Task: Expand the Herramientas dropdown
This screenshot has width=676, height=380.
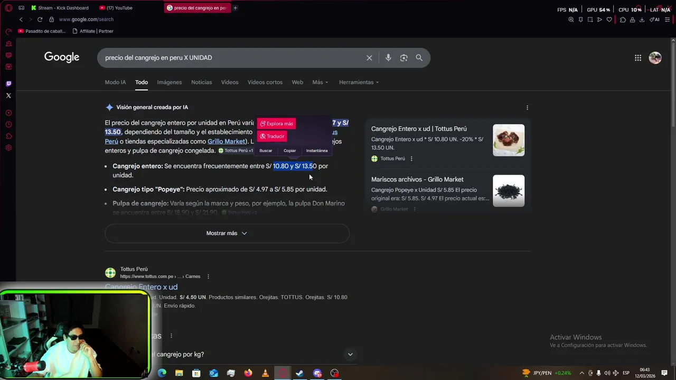Action: (359, 82)
